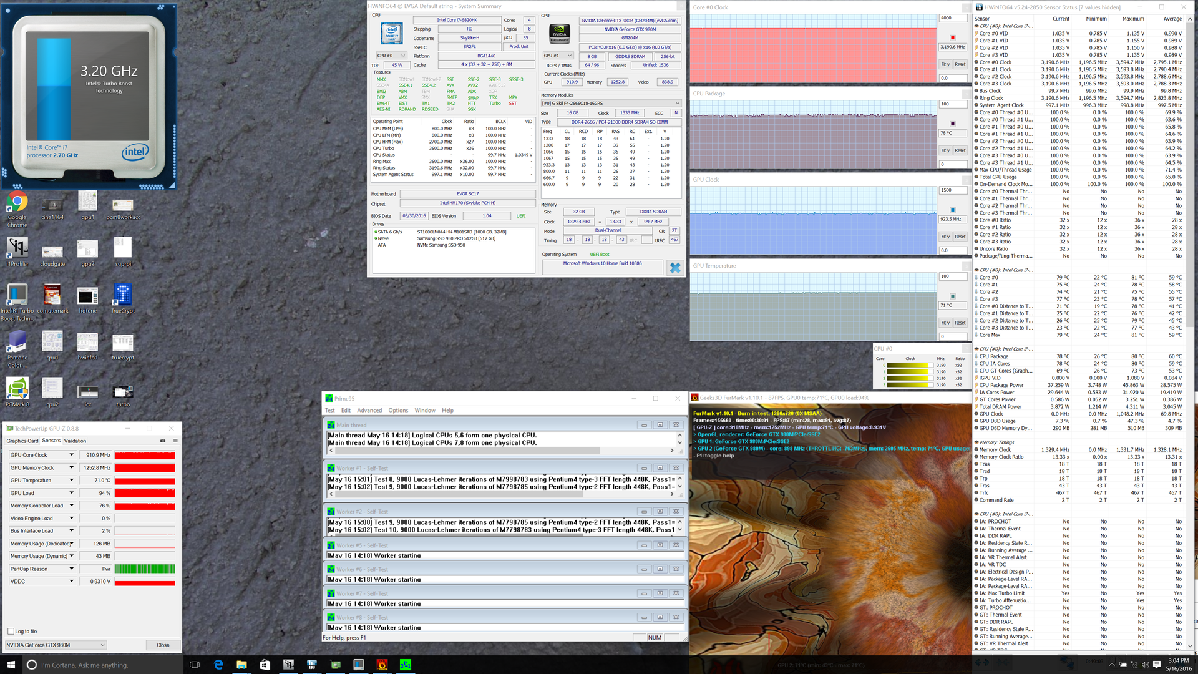The width and height of the screenshot is (1198, 674).
Task: Click Close button in GPU-Z
Action: pos(163,645)
